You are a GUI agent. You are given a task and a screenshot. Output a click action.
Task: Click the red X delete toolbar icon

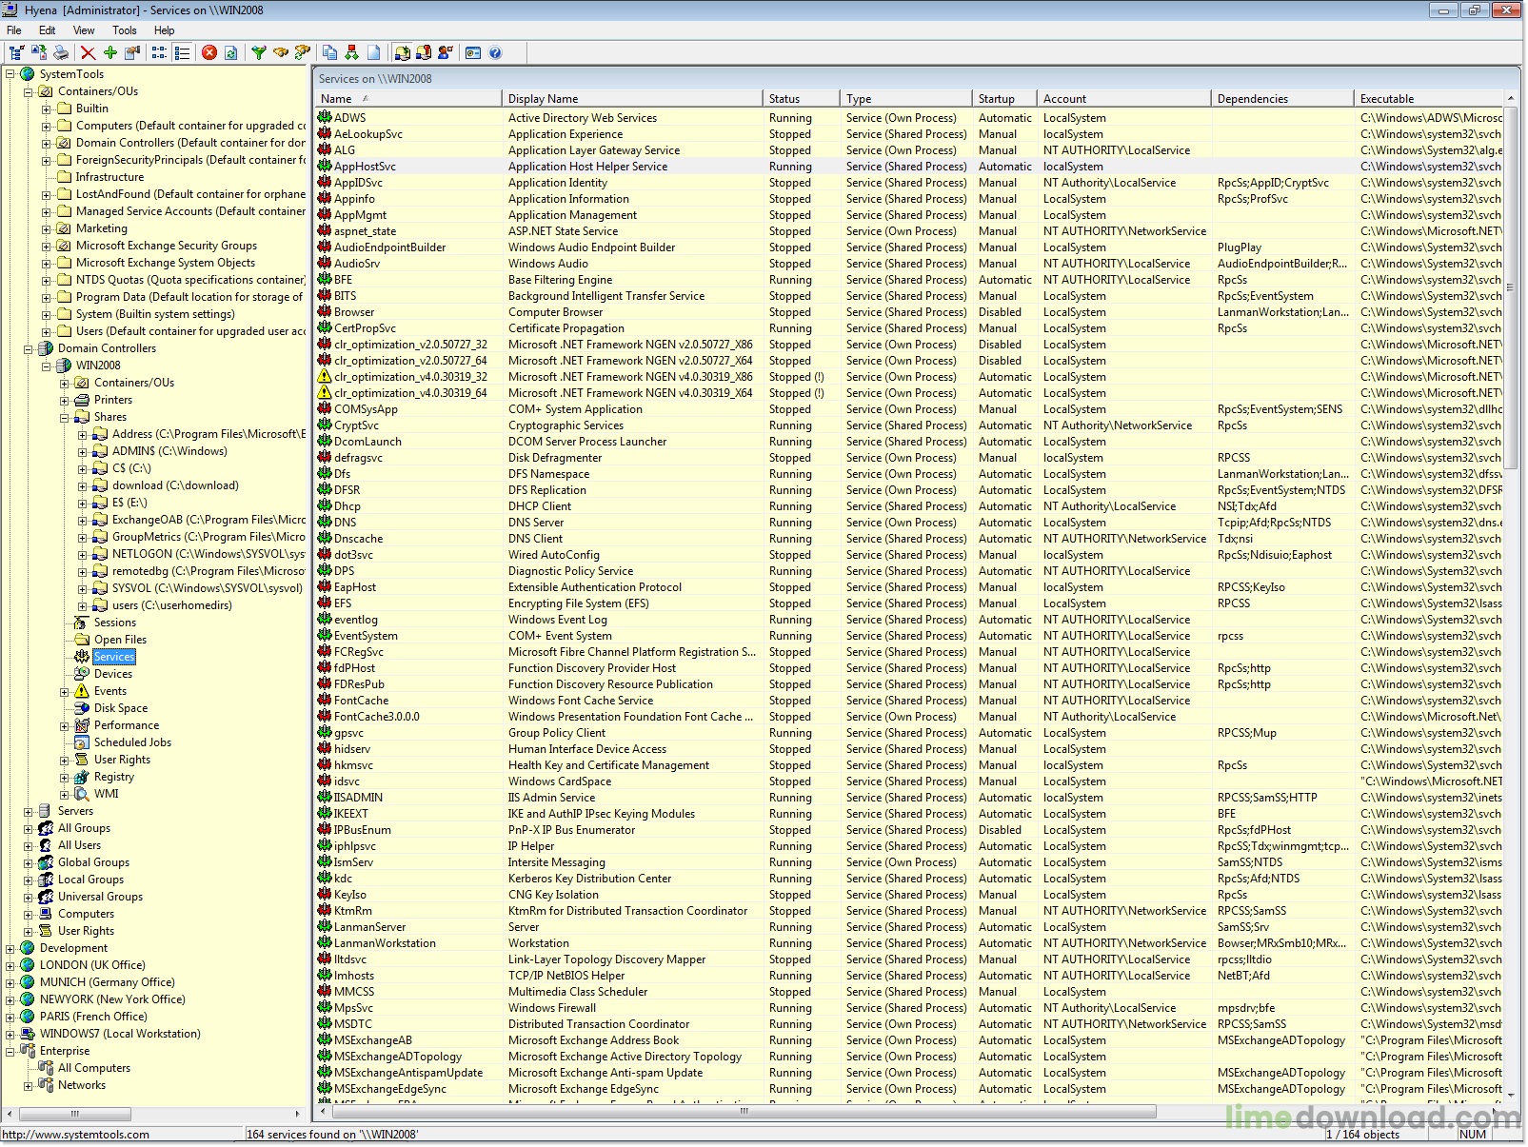(x=88, y=53)
